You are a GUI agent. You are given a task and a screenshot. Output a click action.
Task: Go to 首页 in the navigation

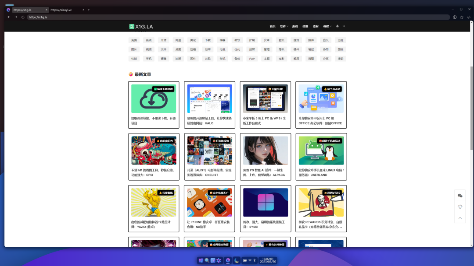tap(273, 26)
